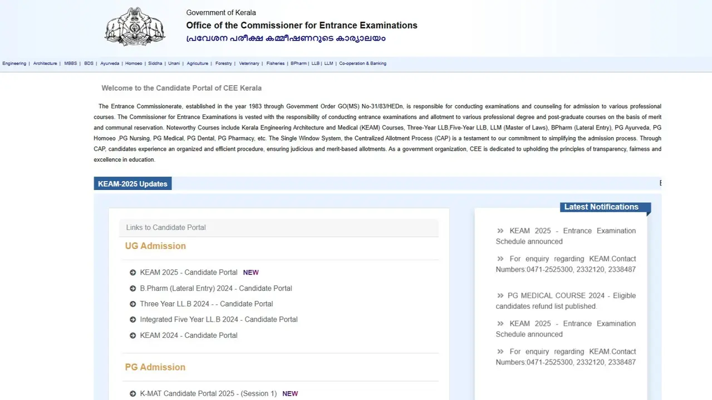Click the Kerala government emblem logo
The width and height of the screenshot is (712, 400).
click(x=135, y=27)
